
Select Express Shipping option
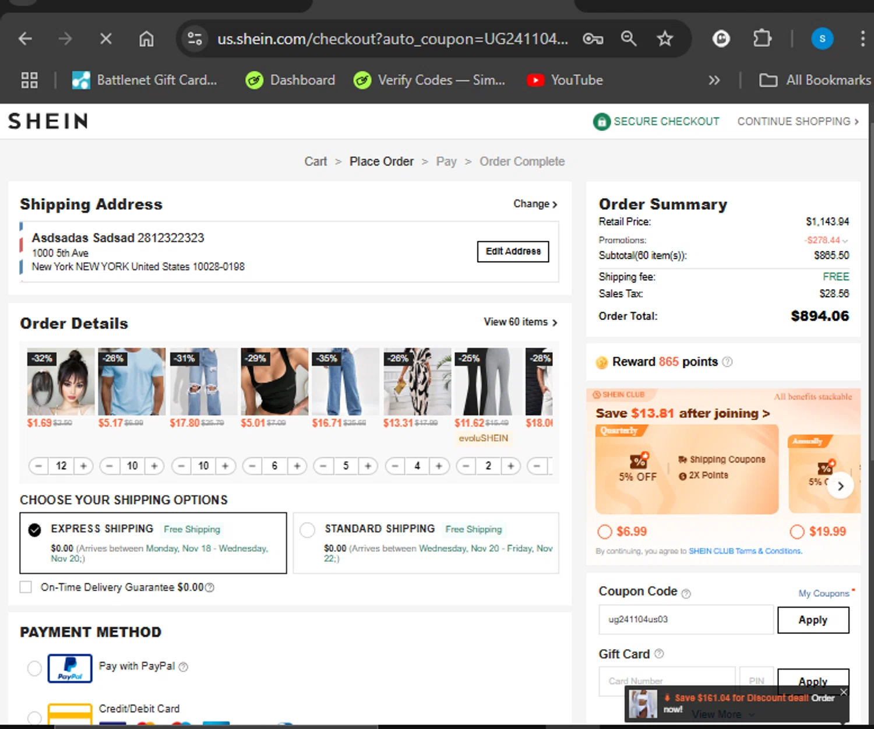pos(153,543)
